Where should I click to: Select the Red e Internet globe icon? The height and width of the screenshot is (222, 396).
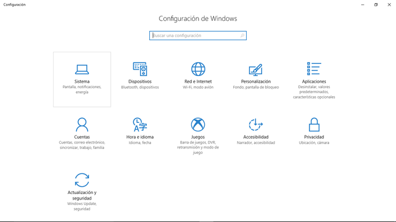198,69
